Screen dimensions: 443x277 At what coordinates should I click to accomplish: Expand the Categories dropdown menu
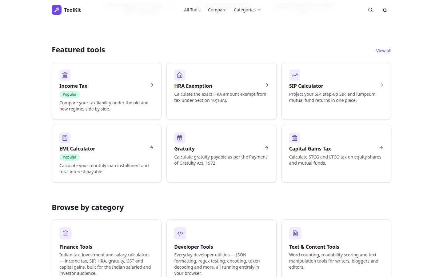(247, 10)
